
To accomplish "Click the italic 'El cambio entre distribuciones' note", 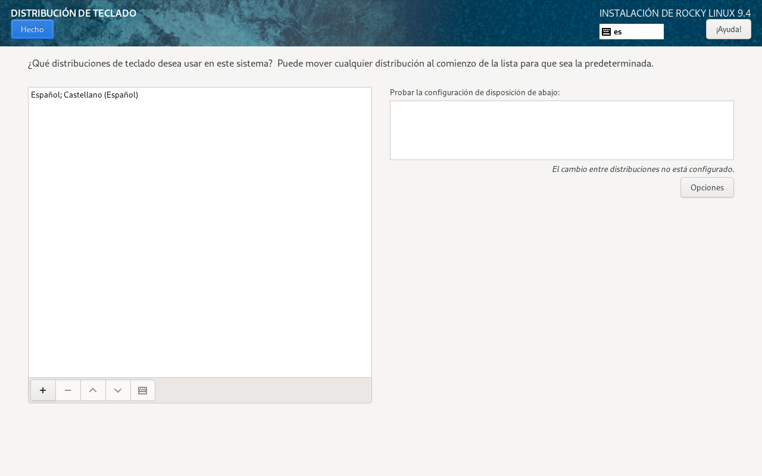I will [x=643, y=169].
